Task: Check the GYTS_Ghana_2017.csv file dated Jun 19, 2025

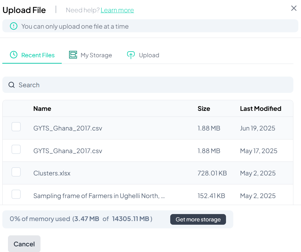Action: pyautogui.click(x=16, y=127)
